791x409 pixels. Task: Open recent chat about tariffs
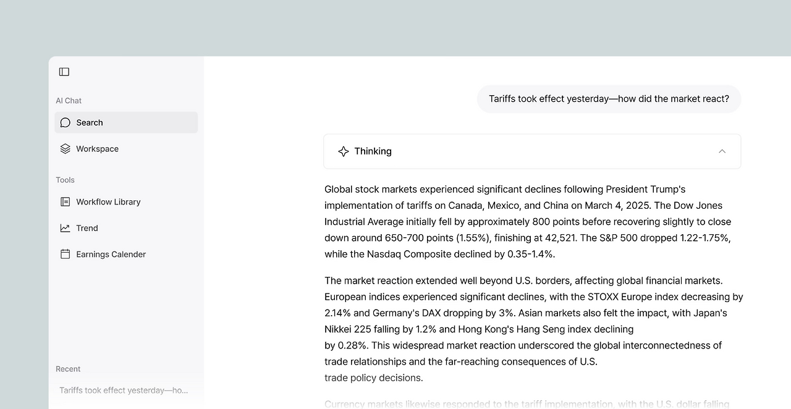pos(124,390)
